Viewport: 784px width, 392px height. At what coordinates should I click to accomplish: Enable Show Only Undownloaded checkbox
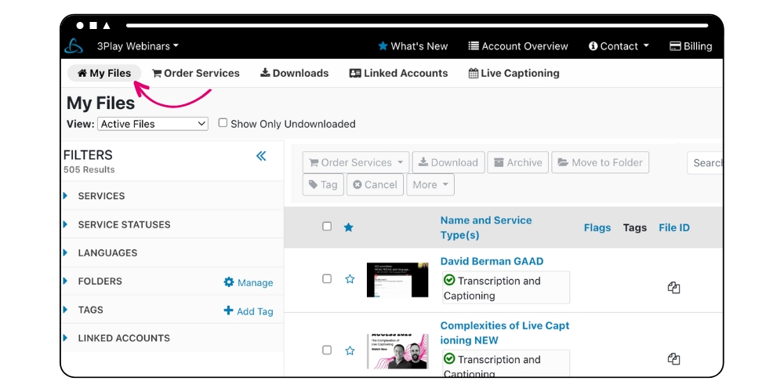point(223,122)
